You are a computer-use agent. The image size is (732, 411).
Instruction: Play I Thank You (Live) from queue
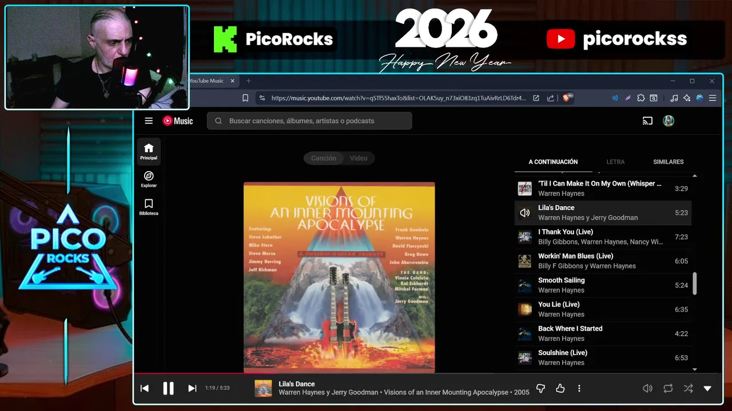[603, 236]
